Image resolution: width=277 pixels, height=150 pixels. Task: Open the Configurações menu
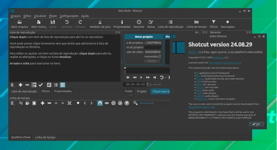click(69, 16)
